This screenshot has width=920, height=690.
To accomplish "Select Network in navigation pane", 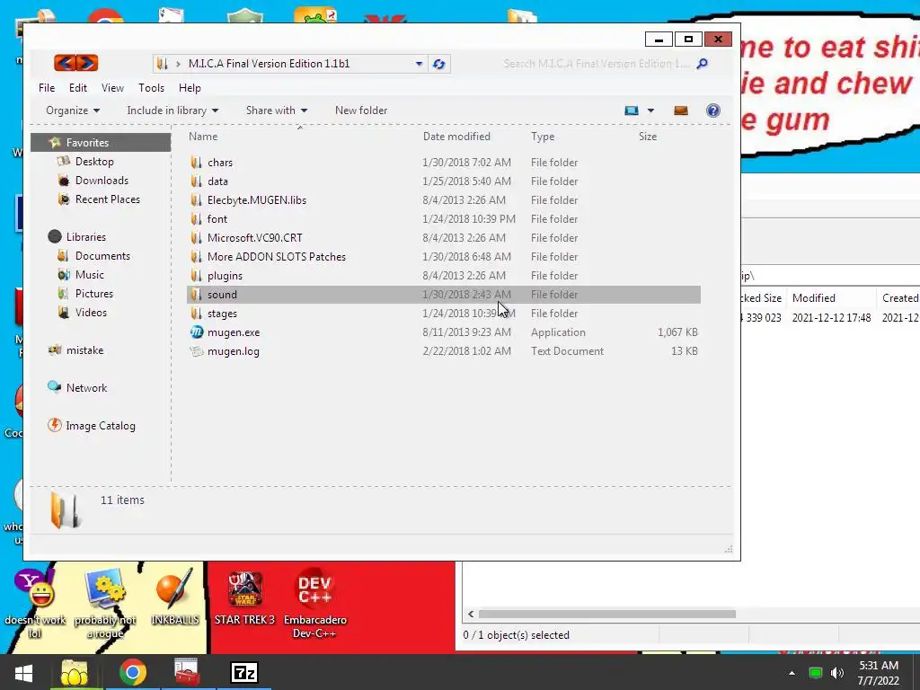I will (86, 388).
